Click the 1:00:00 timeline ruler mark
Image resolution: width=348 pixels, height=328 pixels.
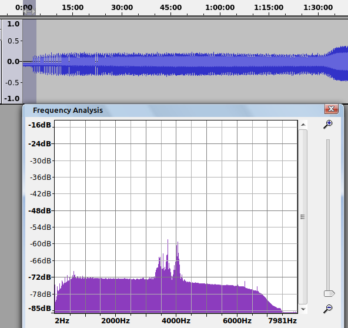(220, 7)
